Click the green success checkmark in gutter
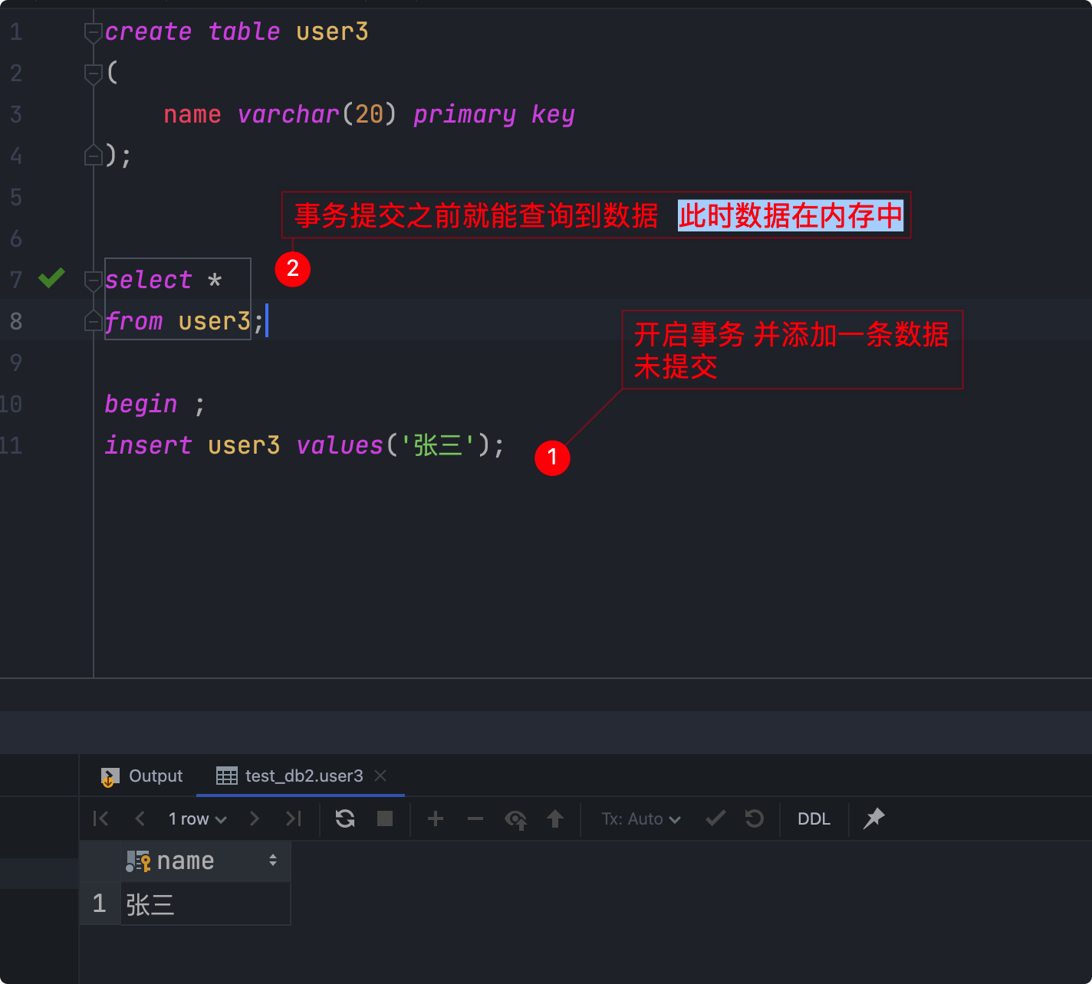 coord(51,278)
